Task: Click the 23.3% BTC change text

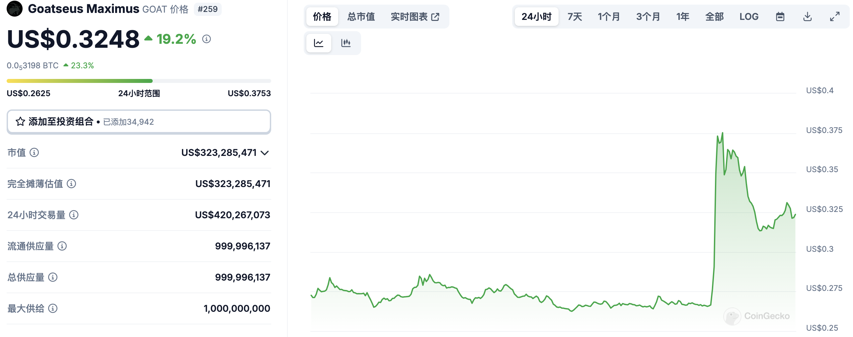Action: (x=82, y=66)
